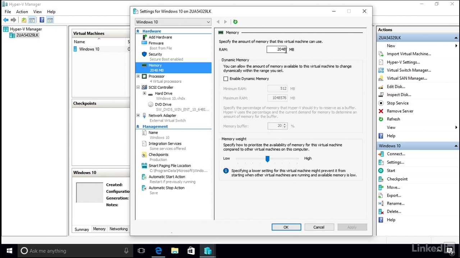This screenshot has width=460, height=258.
Task: Open the Security shield item
Action: (155, 54)
